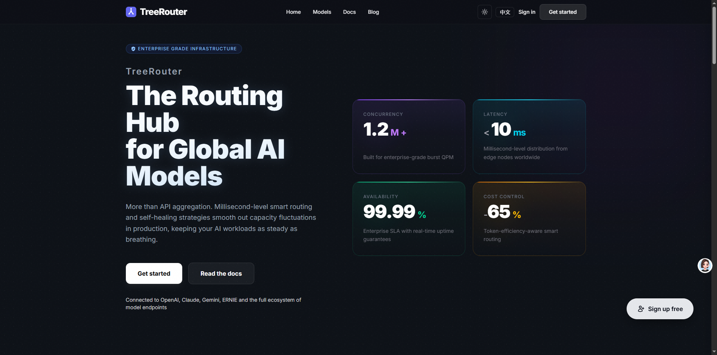Click 'More than API aggregation' paragraph text
Viewport: 717px width, 355px height.
[x=221, y=223]
